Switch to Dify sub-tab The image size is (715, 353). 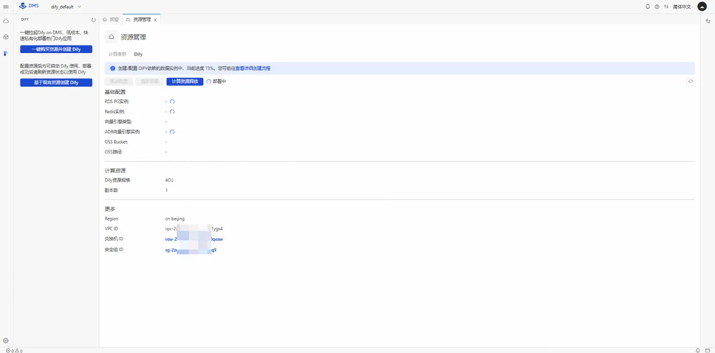tap(138, 54)
